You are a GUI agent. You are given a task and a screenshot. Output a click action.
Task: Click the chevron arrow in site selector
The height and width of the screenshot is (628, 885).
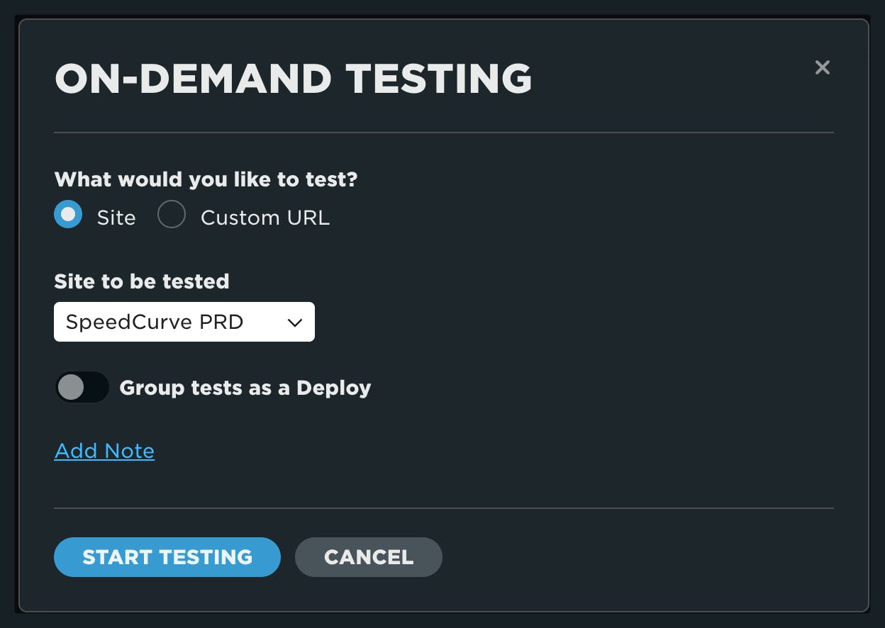(295, 323)
